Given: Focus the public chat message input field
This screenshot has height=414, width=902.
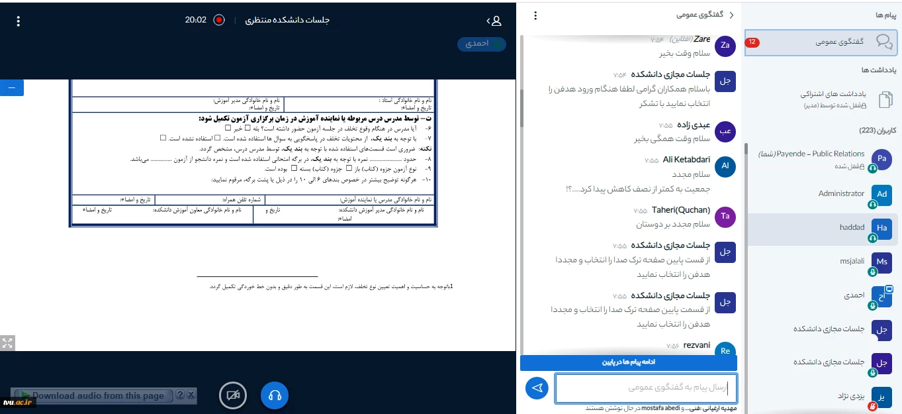Looking at the screenshot, I should coord(645,388).
